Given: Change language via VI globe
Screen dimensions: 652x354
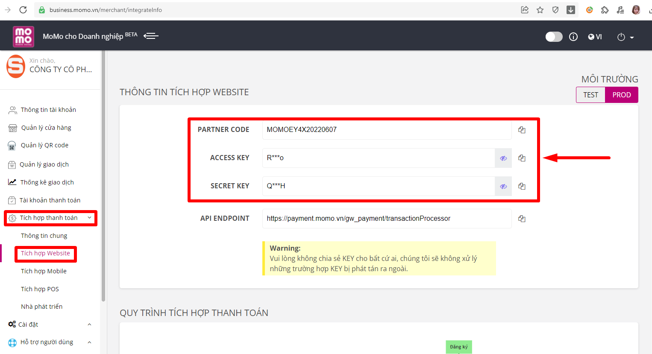Looking at the screenshot, I should (x=595, y=37).
